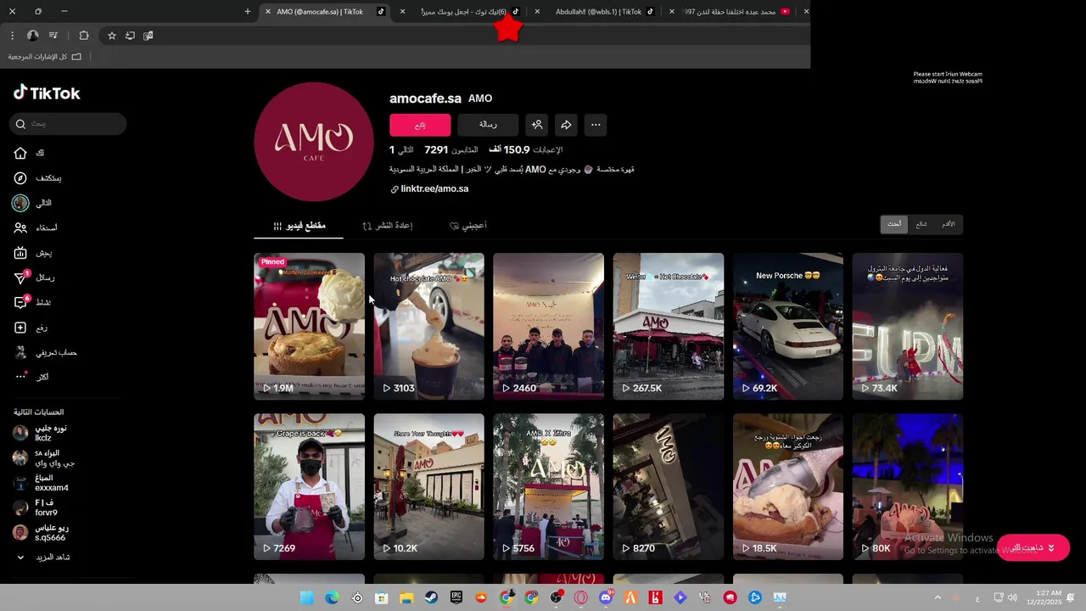Open the linktr.ee/amo.sa link

pos(429,188)
